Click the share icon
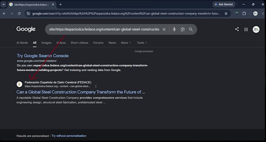 (237, 29)
